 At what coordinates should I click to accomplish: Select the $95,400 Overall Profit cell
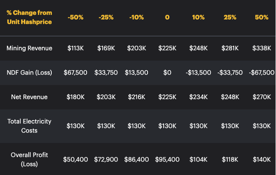click(167, 159)
